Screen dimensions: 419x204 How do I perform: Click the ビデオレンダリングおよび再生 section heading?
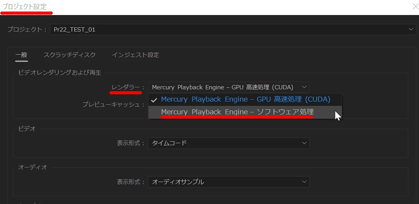[60, 72]
